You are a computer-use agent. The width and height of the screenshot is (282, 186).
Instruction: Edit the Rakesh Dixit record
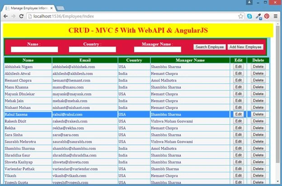pyautogui.click(x=239, y=121)
